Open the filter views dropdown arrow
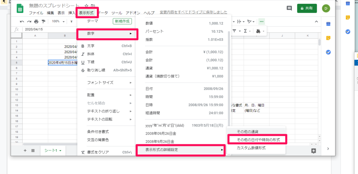The image size is (358, 174). (x=240, y=31)
